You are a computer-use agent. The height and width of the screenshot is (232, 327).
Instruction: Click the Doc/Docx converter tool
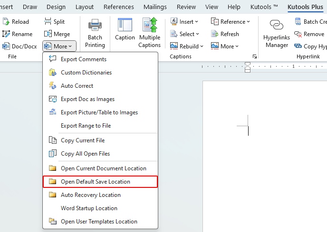[x=19, y=46]
